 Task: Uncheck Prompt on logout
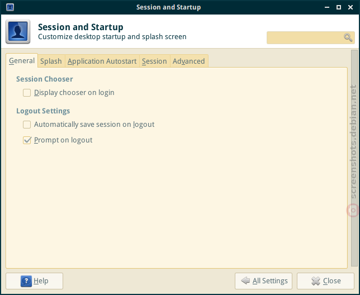click(x=27, y=140)
